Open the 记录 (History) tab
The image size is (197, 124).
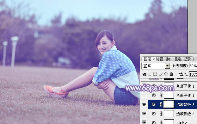187,59
